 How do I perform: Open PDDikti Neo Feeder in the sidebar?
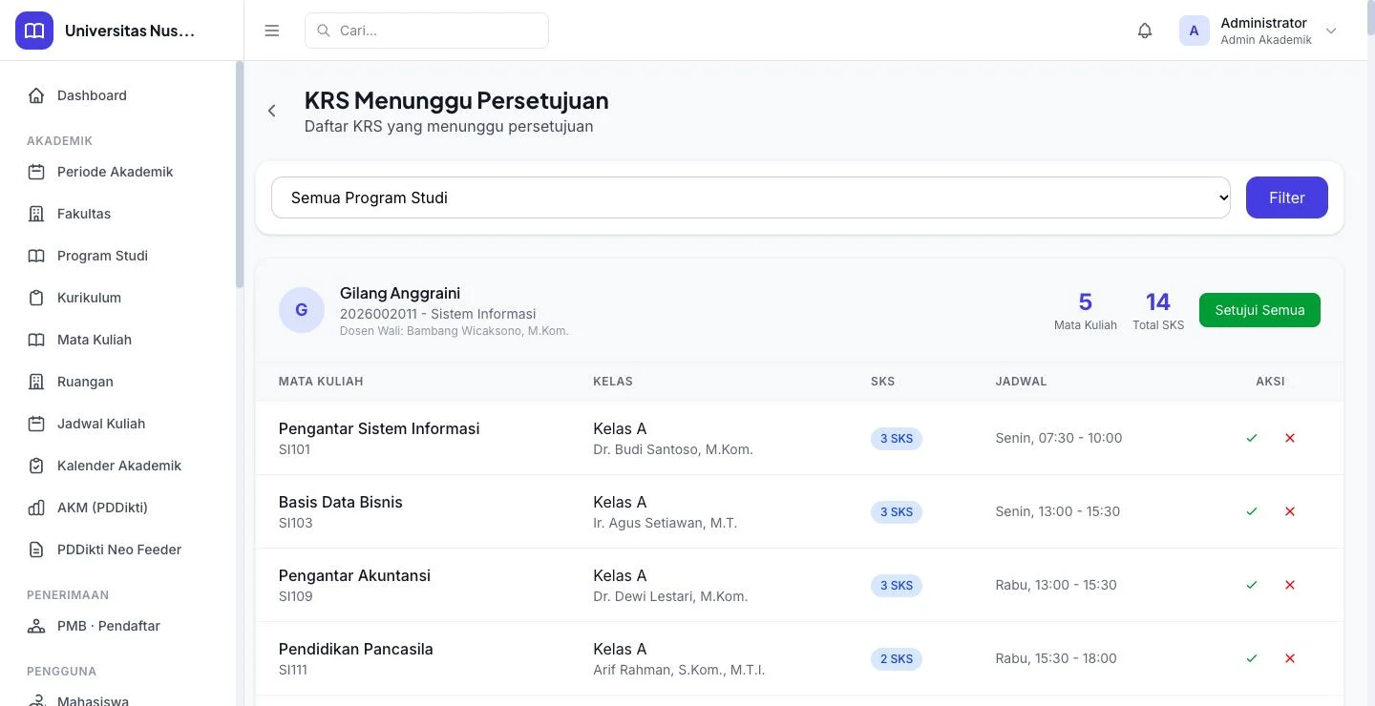(119, 550)
